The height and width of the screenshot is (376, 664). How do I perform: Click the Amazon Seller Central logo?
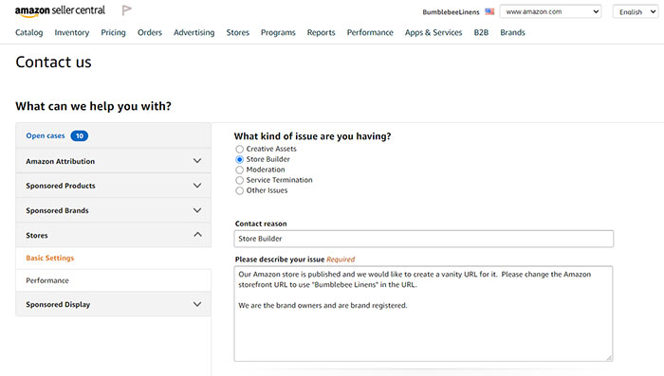[x=60, y=11]
